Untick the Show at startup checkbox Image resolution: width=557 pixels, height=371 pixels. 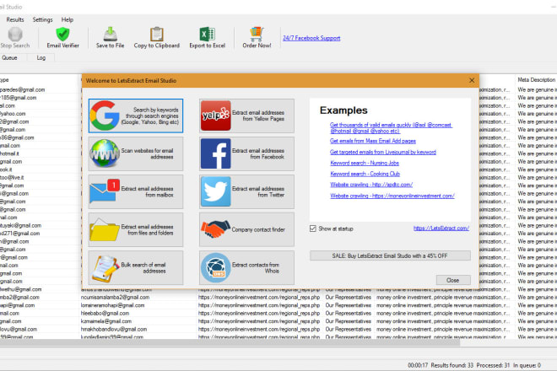(x=313, y=229)
